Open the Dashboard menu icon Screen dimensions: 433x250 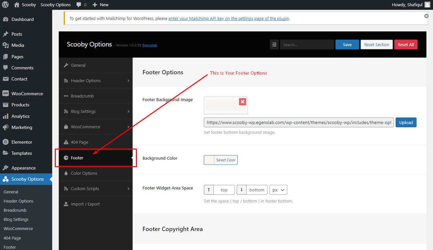(x=6, y=19)
